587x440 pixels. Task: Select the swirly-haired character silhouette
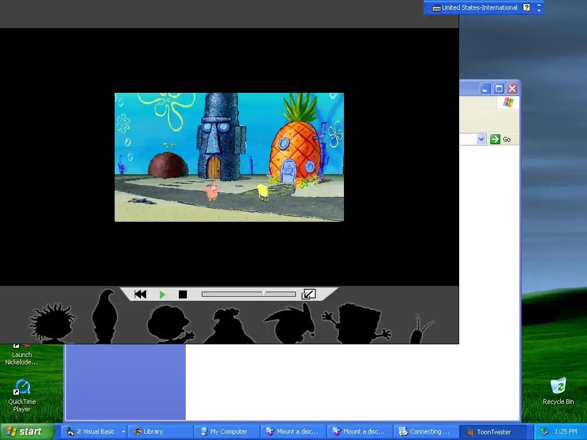click(228, 325)
